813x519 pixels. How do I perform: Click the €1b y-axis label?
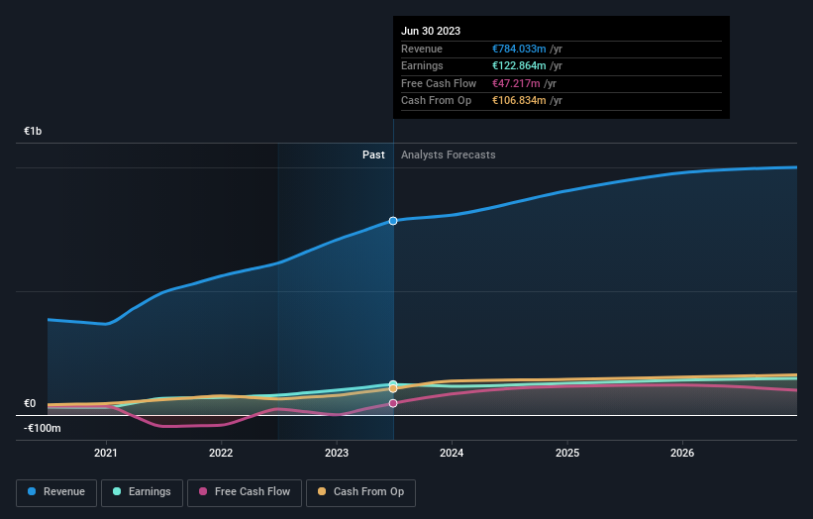(33, 131)
